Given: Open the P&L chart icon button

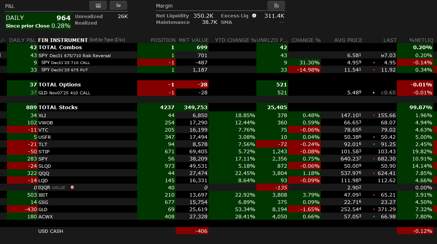Looking at the screenshot, I should [98, 5].
